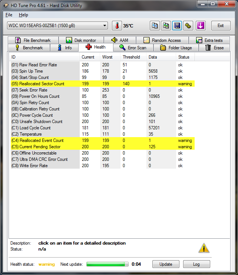Switch to the AAM tab
238x275 pixels.
click(x=120, y=40)
